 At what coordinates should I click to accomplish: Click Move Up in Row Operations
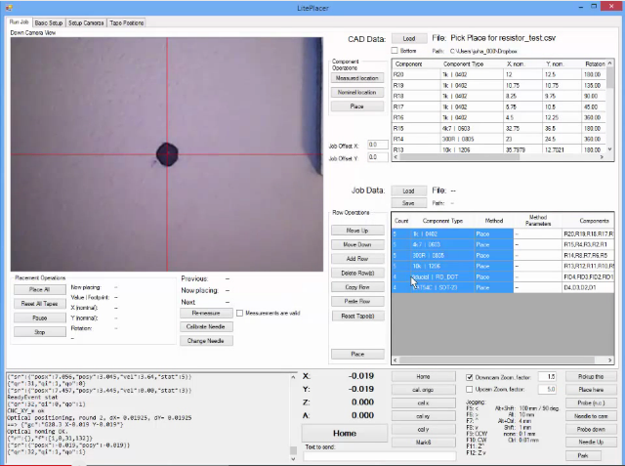pos(356,231)
